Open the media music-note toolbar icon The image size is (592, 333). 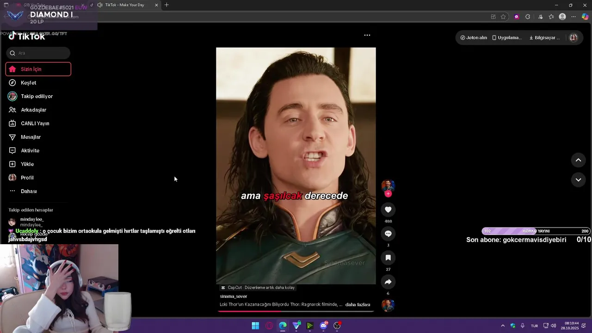(540, 17)
